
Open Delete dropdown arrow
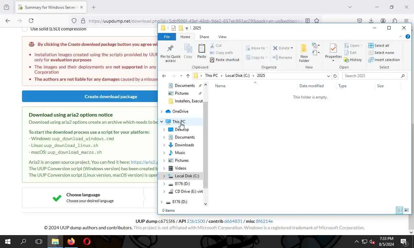click(292, 48)
